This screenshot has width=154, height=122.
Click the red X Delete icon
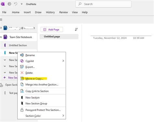coord(22,73)
